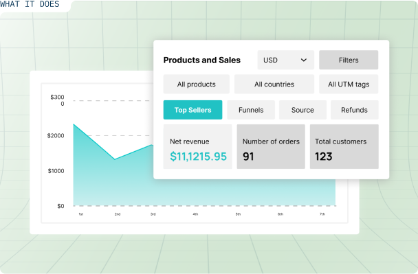Open the All UTM tags filter

pos(349,84)
